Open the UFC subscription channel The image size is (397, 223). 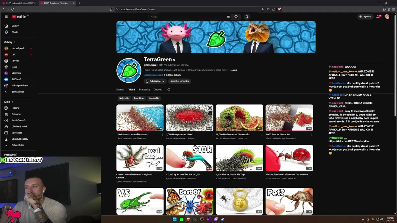pos(19,55)
